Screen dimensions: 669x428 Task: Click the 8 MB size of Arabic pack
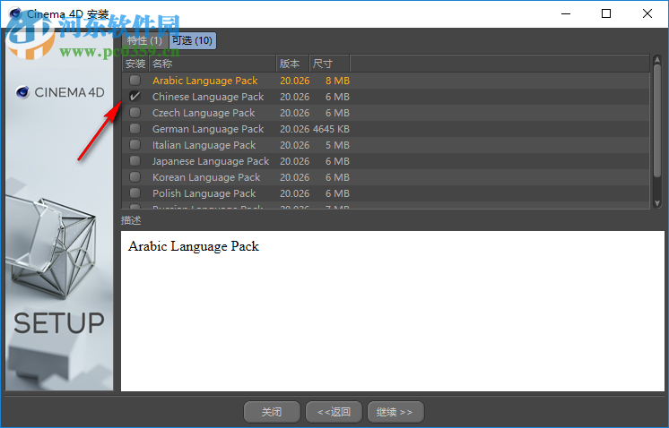point(337,81)
